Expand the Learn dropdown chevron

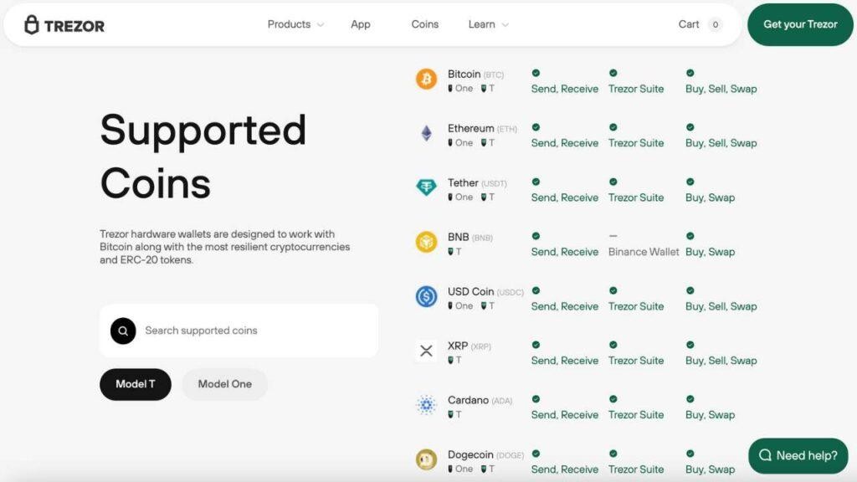pyautogui.click(x=505, y=25)
